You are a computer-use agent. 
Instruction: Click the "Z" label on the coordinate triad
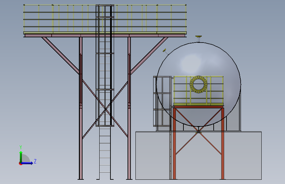coord(35,161)
